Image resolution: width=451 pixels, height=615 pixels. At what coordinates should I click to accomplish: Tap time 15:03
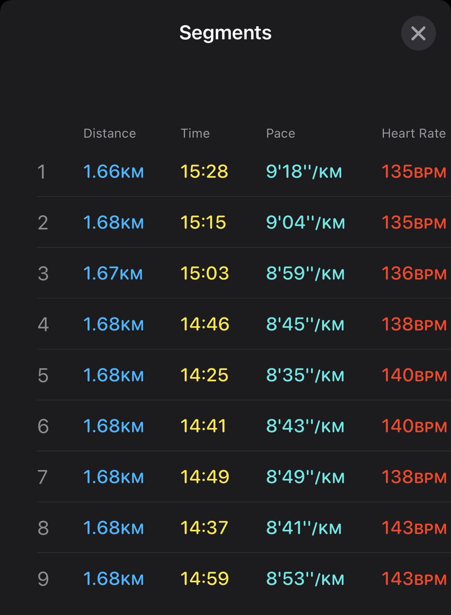coord(204,273)
